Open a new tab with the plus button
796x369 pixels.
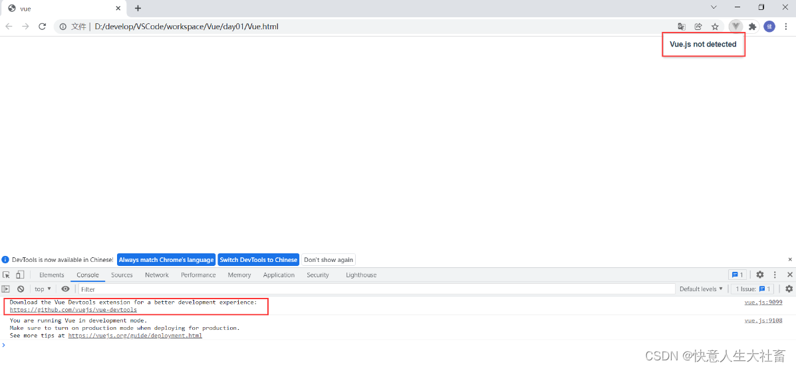[138, 8]
